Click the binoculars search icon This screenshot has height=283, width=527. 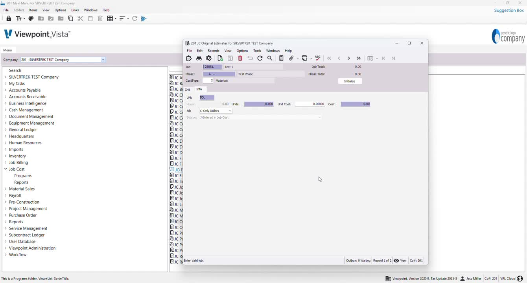199,58
